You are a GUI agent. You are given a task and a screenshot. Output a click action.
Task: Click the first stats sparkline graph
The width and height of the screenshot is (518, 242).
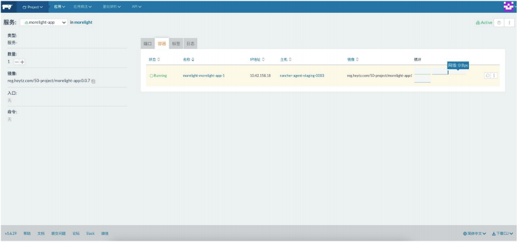422,72
